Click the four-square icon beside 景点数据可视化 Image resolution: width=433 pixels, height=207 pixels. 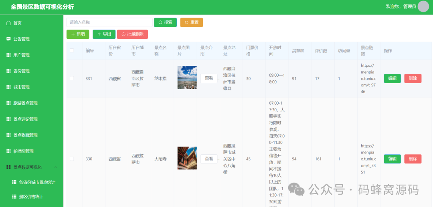coord(8,167)
